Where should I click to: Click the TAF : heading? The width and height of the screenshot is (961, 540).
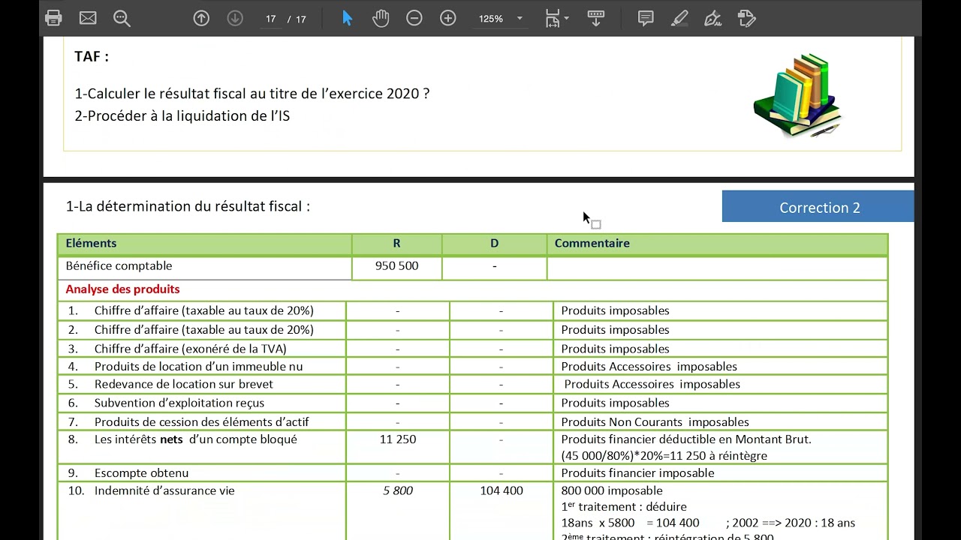coord(92,56)
